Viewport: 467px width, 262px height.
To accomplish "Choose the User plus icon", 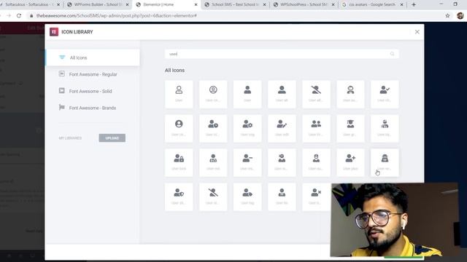I will tap(350, 163).
